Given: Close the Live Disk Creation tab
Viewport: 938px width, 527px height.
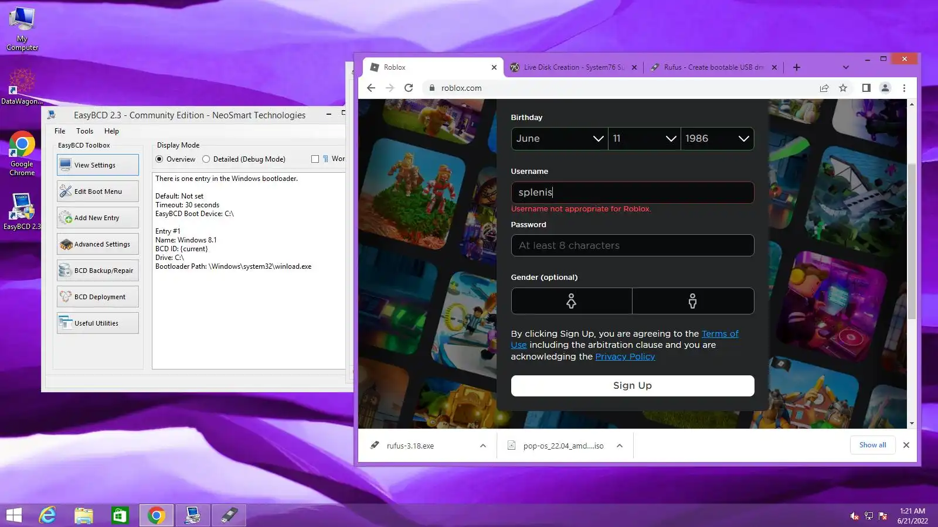Looking at the screenshot, I should pyautogui.click(x=634, y=67).
